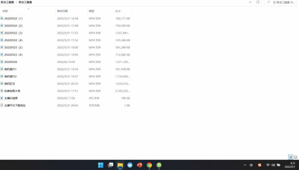This screenshot has width=299, height=170.
Task: Switch to large thumbnails view layout
Action: click(x=296, y=157)
